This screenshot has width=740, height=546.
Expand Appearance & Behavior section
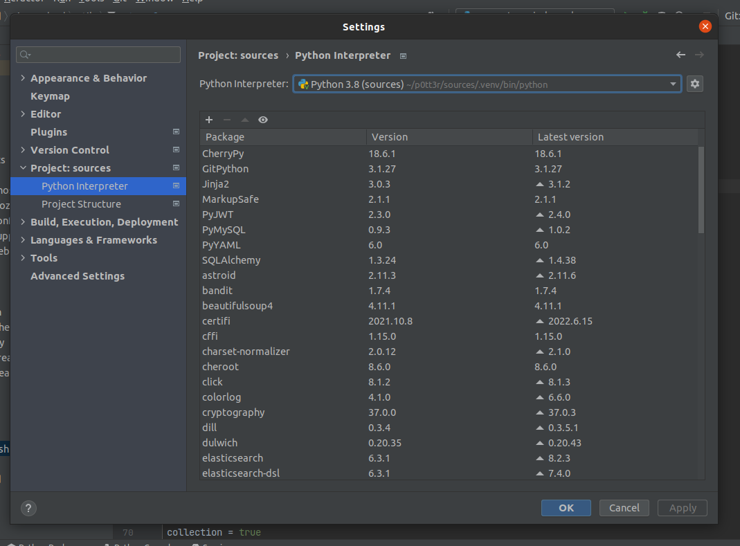23,78
